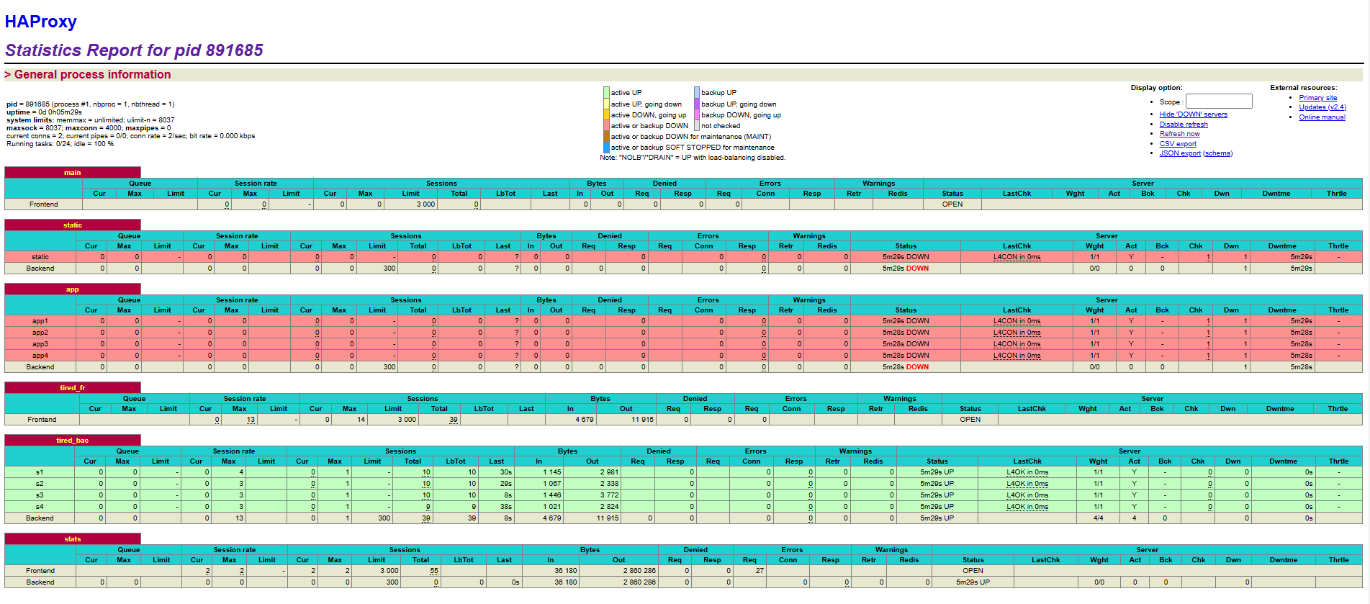Open the JSON export link
Viewport: 1370px width, 604px height.
1180,153
